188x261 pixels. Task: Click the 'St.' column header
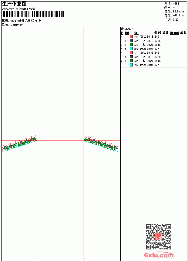(x=136, y=33)
